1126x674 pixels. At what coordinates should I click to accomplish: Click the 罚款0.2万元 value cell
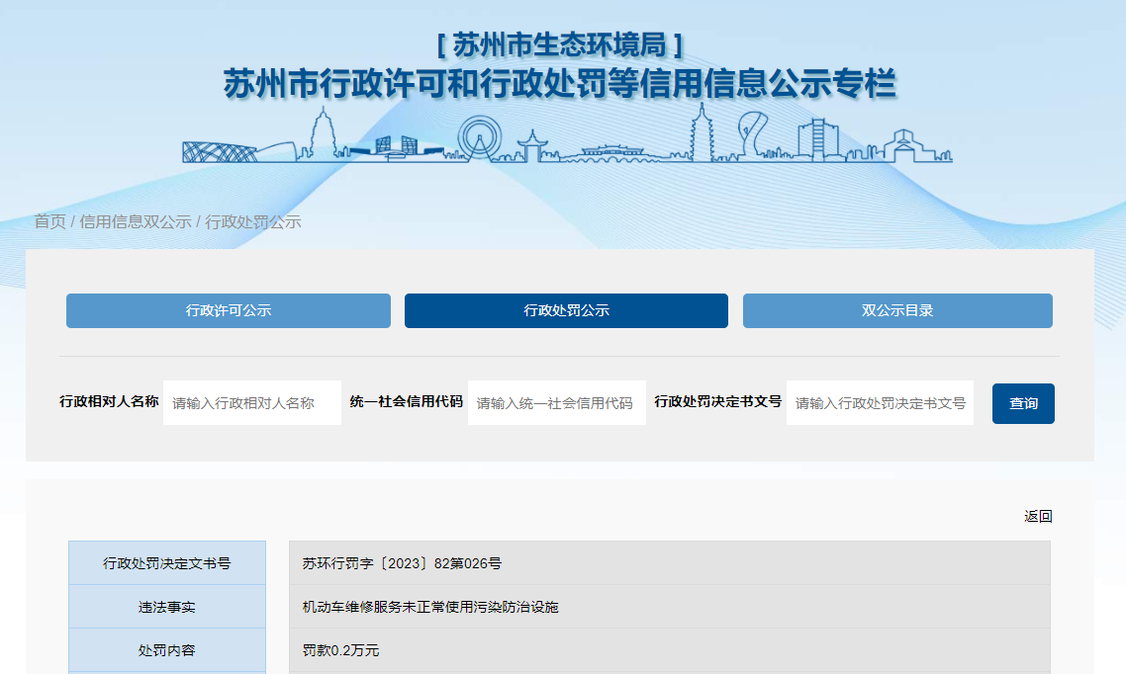pos(669,650)
